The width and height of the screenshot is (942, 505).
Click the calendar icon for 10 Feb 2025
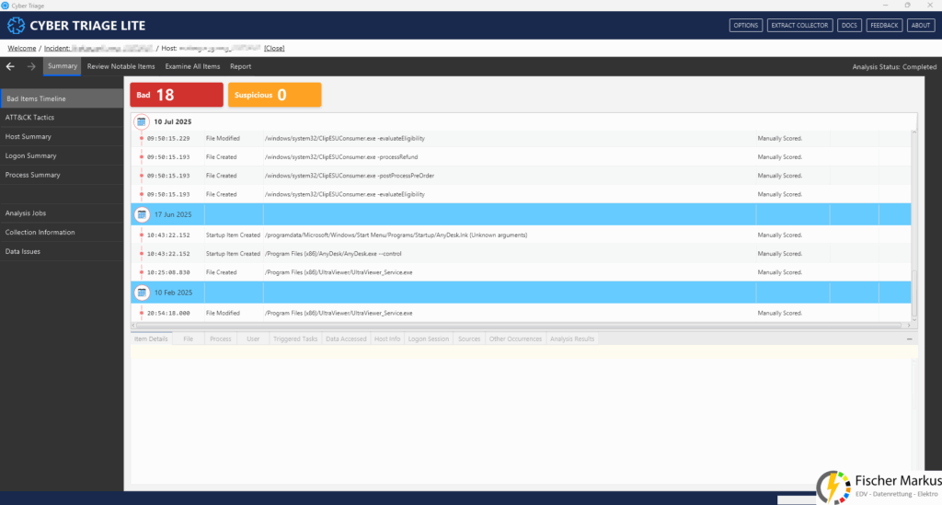[x=142, y=293]
